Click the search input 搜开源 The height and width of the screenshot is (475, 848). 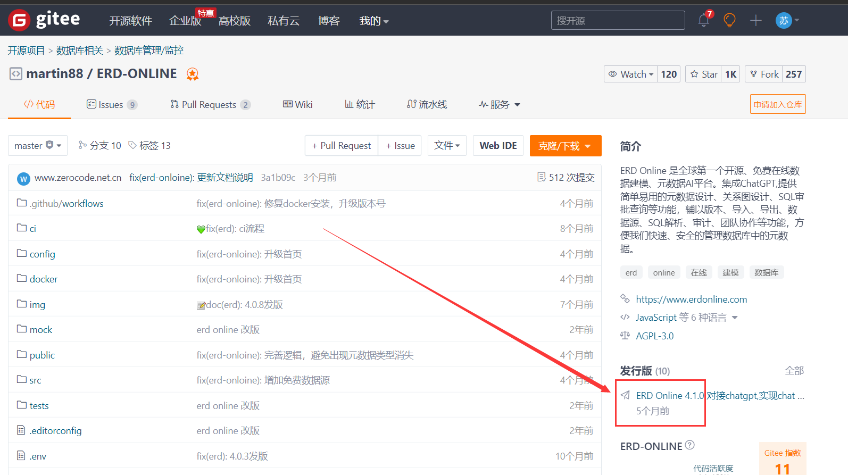click(618, 20)
